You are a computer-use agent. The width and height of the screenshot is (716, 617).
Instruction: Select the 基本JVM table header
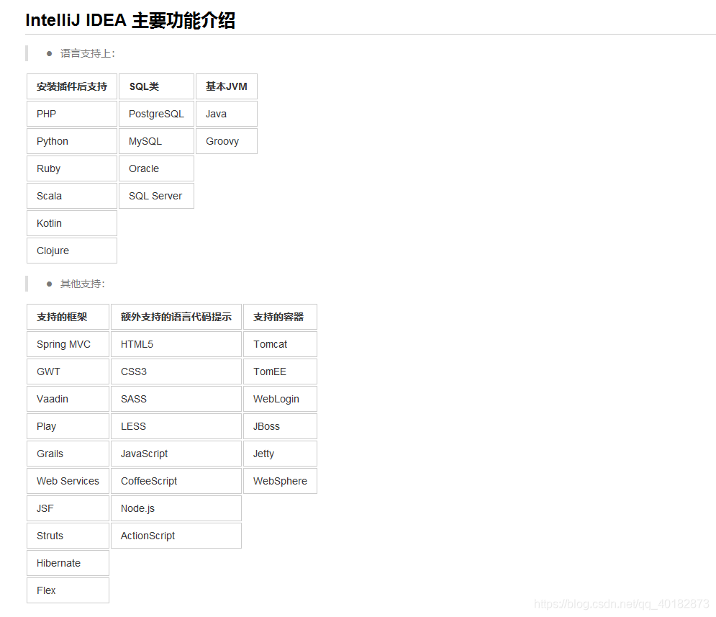click(x=226, y=86)
